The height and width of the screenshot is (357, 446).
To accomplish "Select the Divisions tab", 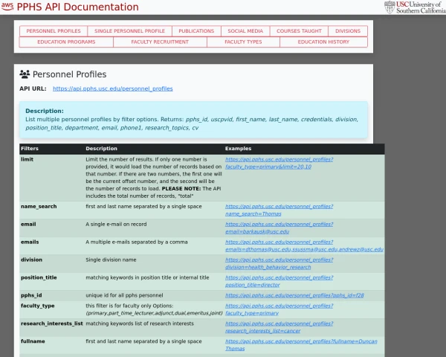I will point(348,31).
